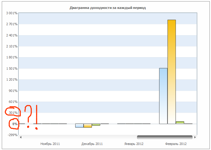Click the small negative green bar, Декабрь 2011
This screenshot has width=211, height=150.
click(96, 125)
